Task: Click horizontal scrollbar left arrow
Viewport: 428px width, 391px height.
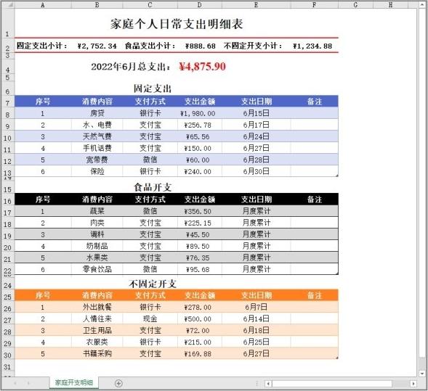Action: click(268, 384)
